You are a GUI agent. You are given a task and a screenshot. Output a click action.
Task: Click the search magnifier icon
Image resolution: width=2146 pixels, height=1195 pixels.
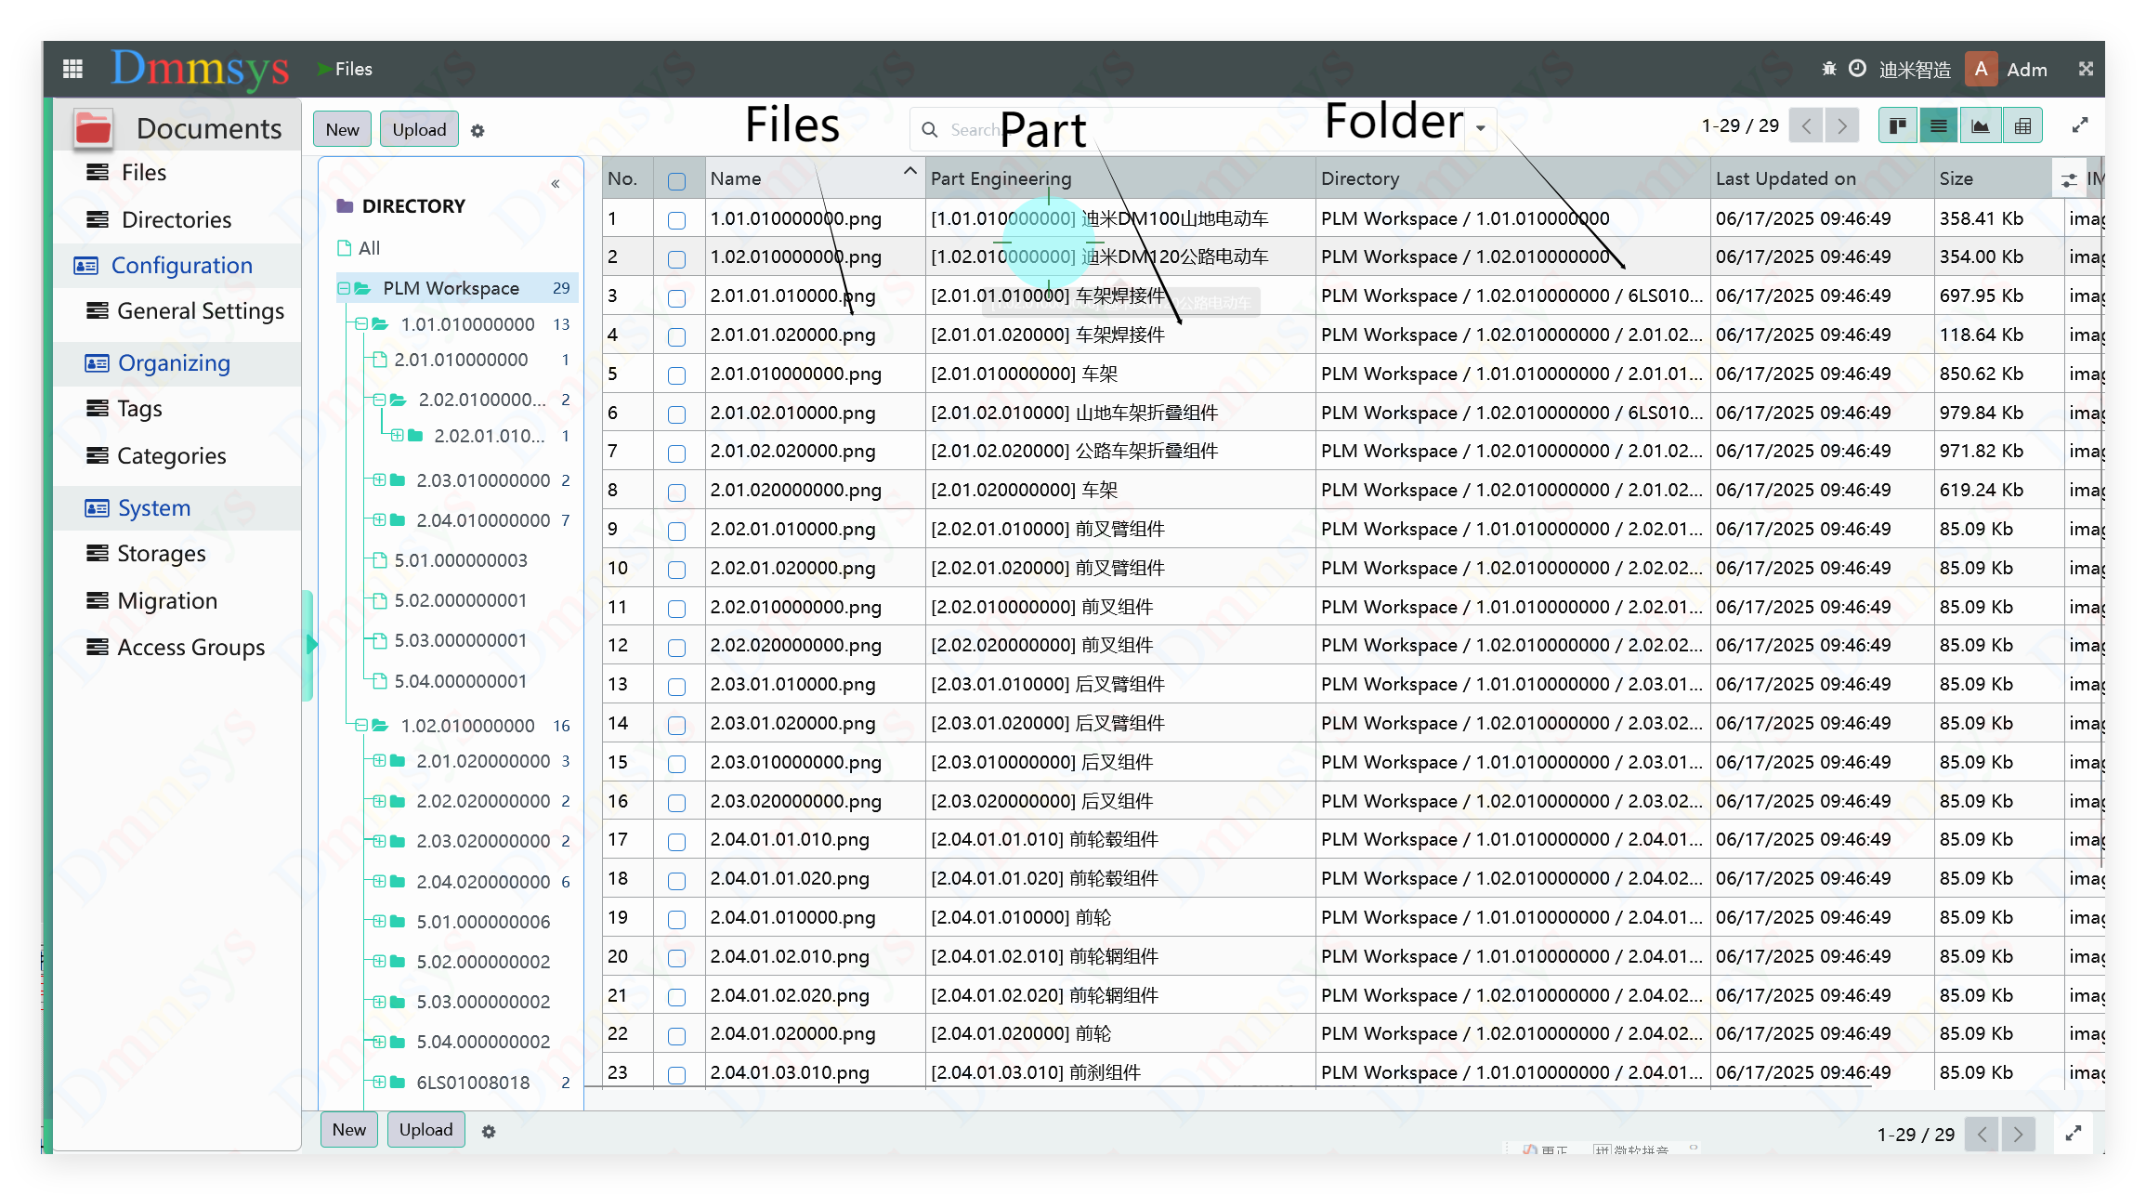click(929, 130)
